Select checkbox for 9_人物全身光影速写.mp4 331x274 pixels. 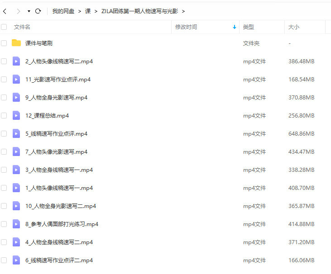(4, 98)
